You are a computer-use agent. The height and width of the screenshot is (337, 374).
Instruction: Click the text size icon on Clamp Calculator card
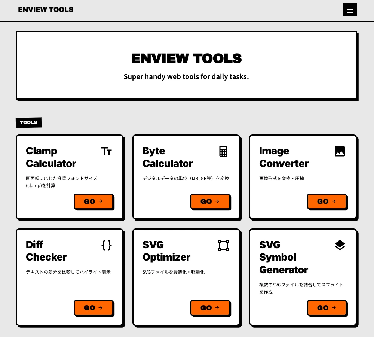point(107,151)
